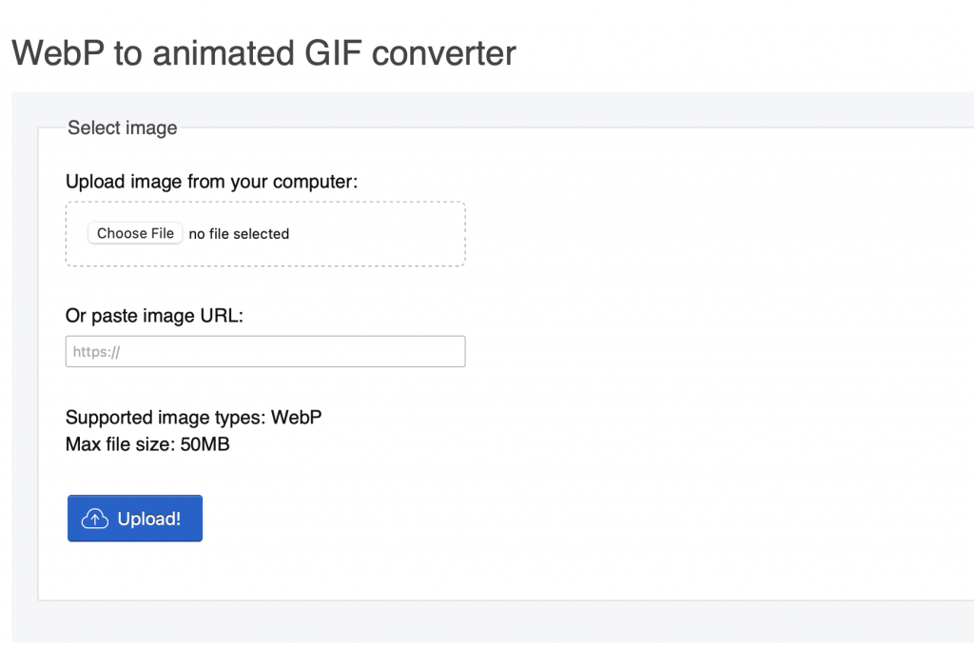Click the "Max file size: 50MB" line
Viewport: 974px width, 648px height.
coord(147,444)
